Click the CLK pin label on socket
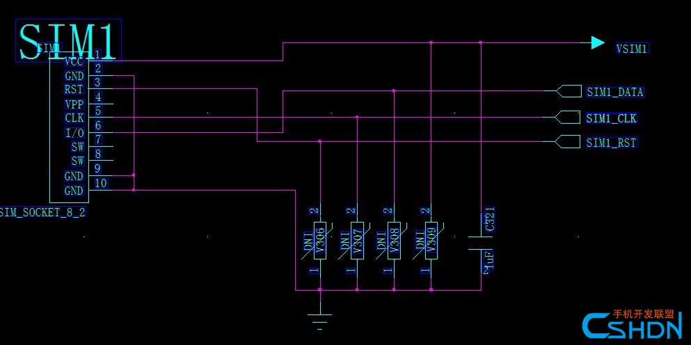The width and height of the screenshot is (691, 345). point(74,118)
